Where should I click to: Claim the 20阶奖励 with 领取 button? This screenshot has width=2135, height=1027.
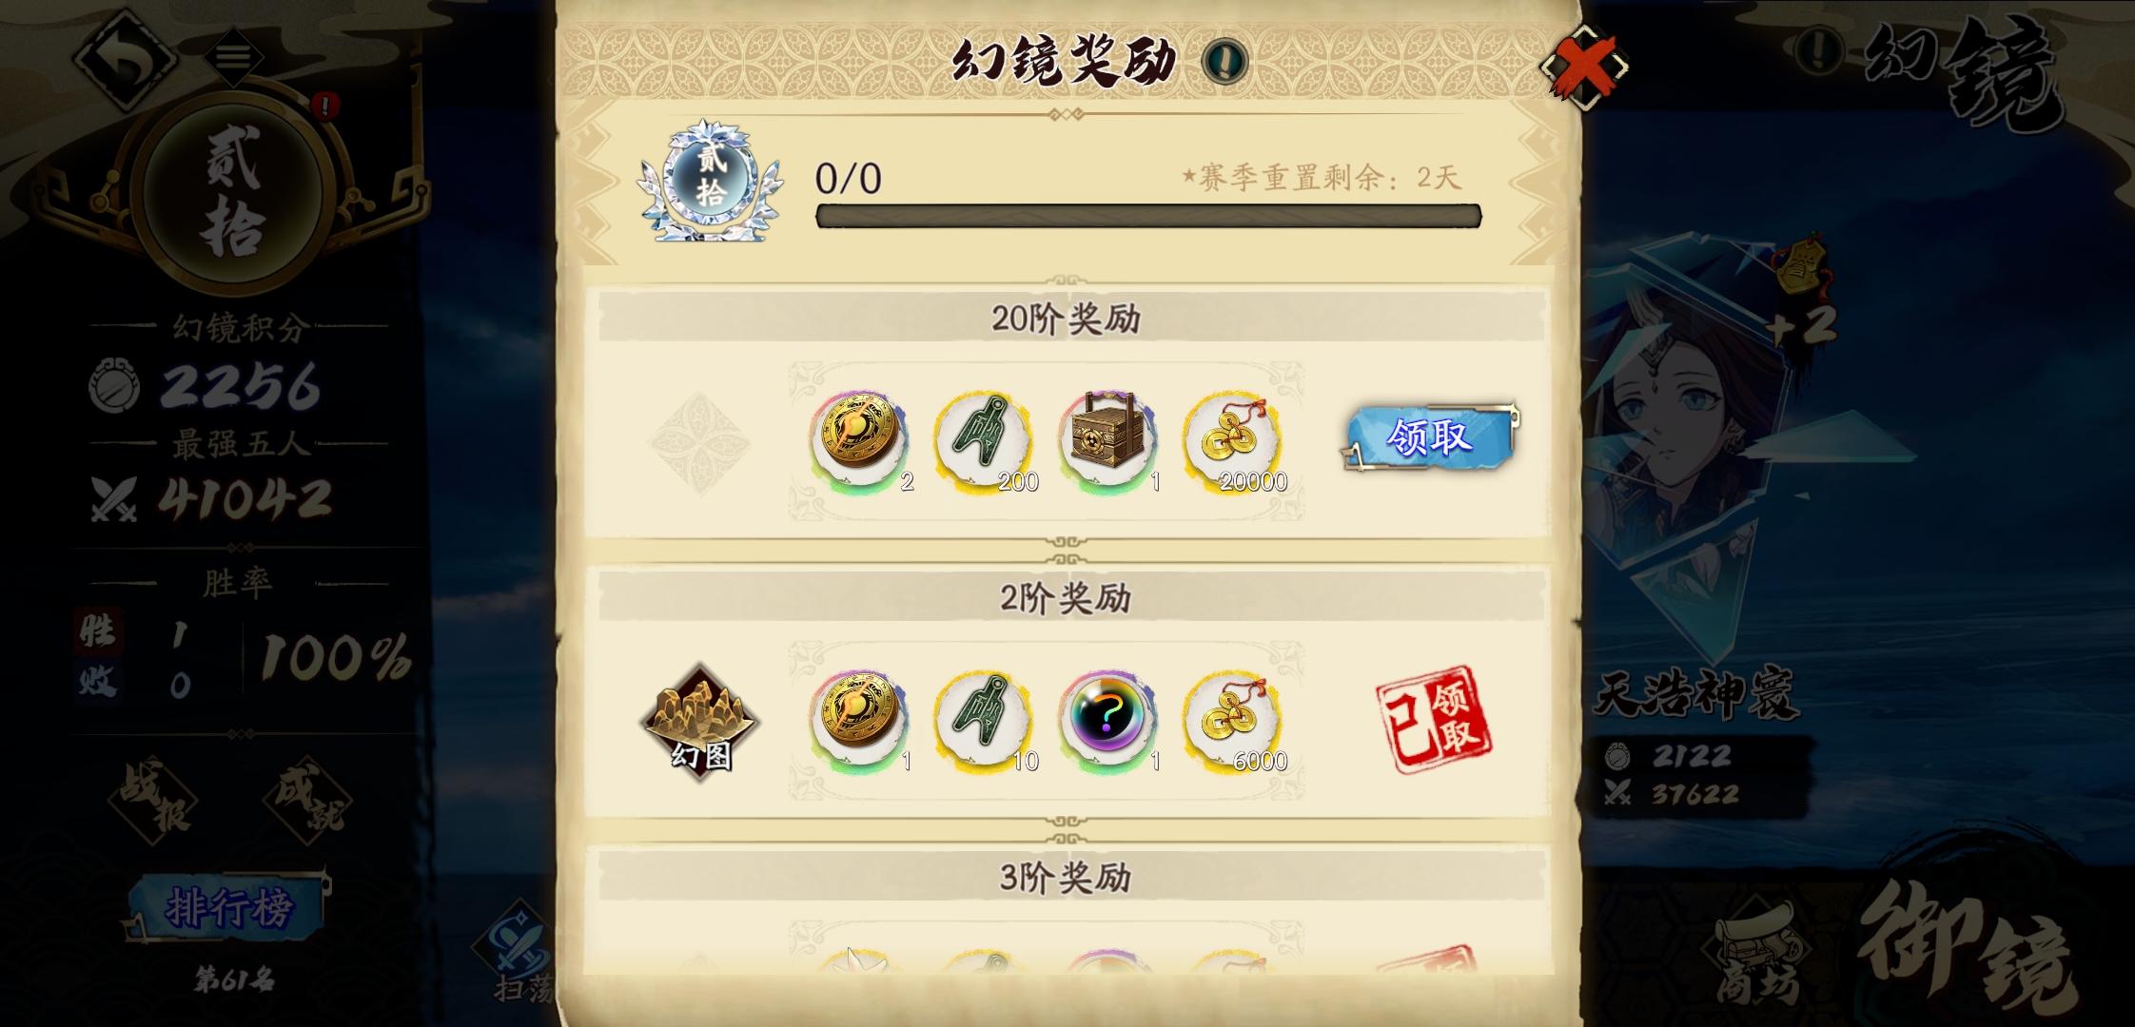(1429, 437)
